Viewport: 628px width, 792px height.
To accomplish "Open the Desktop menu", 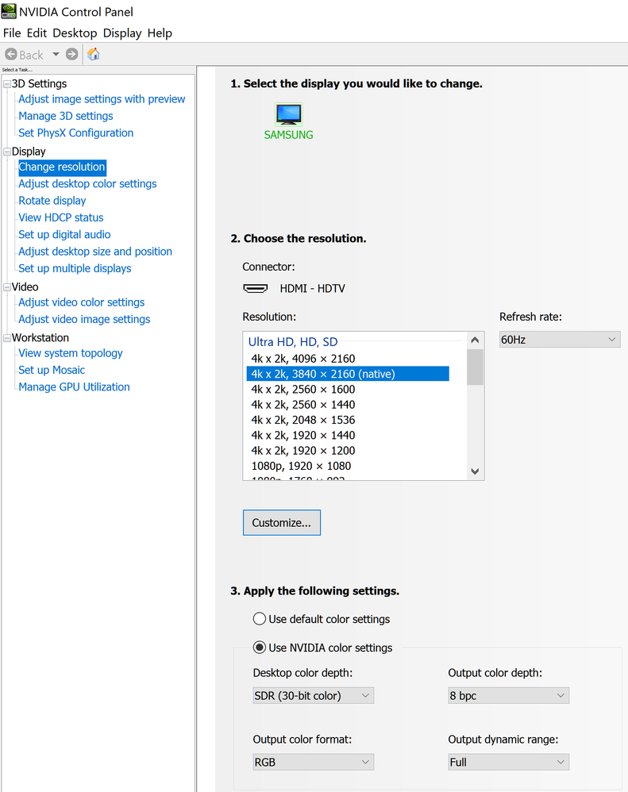I will tap(75, 33).
